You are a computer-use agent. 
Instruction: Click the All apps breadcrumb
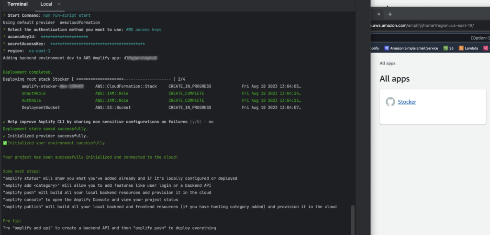[387, 63]
